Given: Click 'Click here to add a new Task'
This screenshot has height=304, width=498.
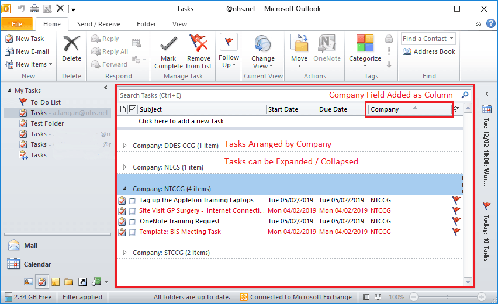Looking at the screenshot, I should click(x=181, y=121).
